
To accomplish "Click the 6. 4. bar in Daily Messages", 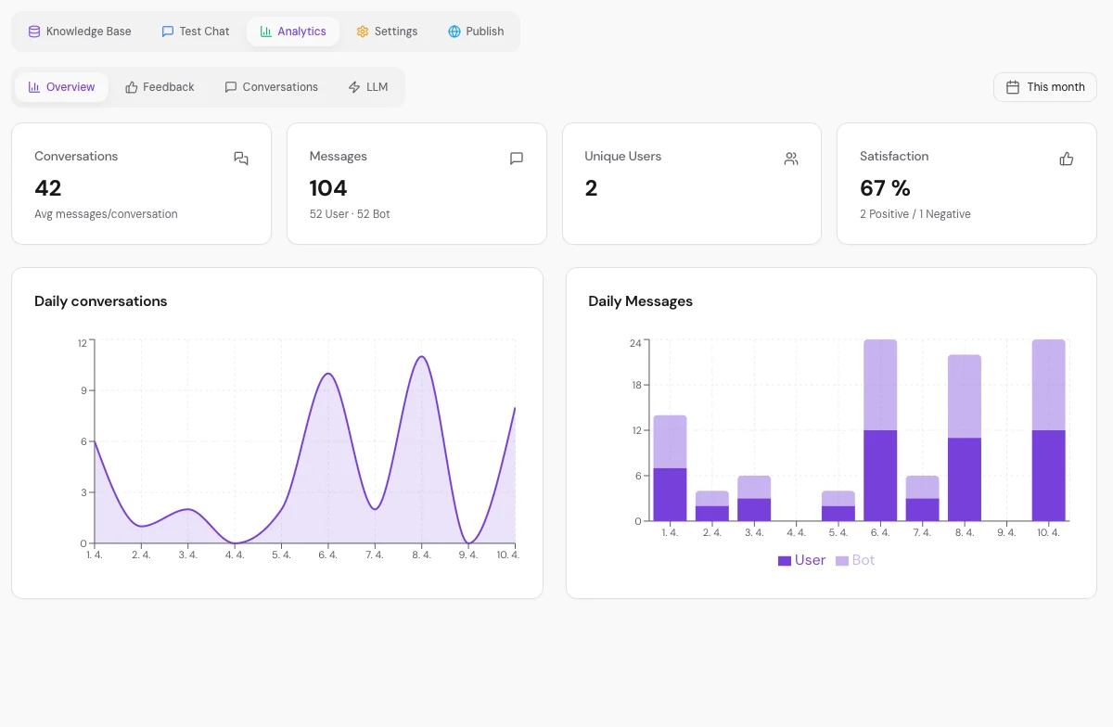I will point(880,430).
